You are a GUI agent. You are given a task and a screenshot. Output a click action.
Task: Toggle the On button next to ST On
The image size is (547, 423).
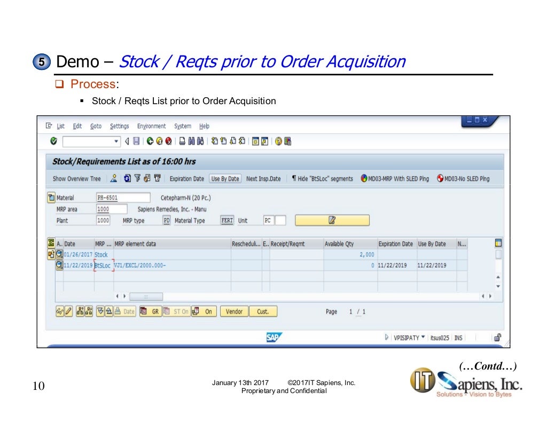coord(204,311)
